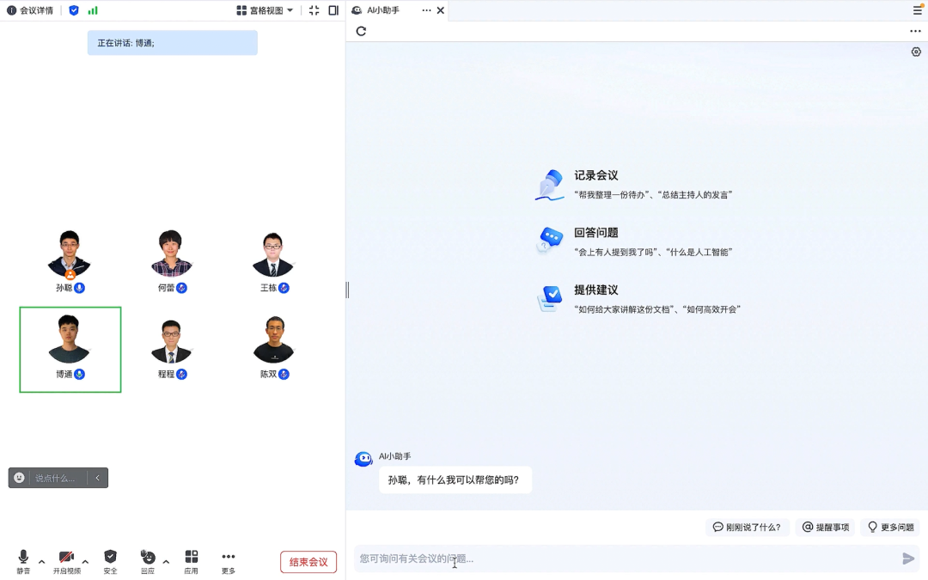928x580 pixels.
Task: Refresh the AI assistant with the reload icon
Action: tap(360, 31)
